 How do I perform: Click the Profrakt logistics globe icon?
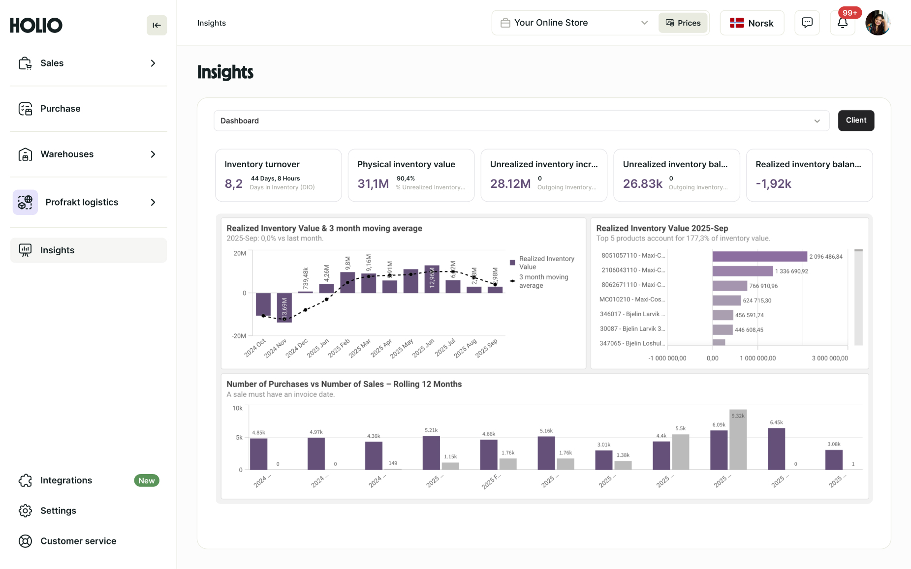(x=25, y=202)
